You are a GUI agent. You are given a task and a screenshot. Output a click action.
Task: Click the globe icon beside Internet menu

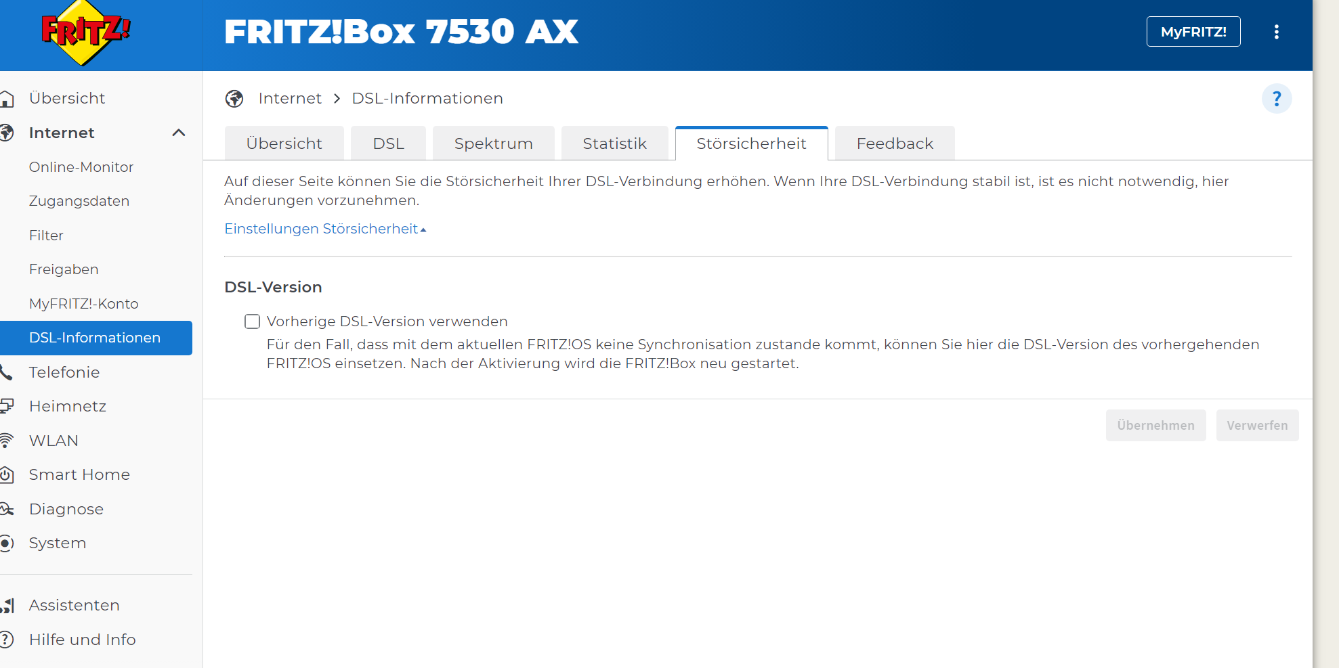pos(7,133)
